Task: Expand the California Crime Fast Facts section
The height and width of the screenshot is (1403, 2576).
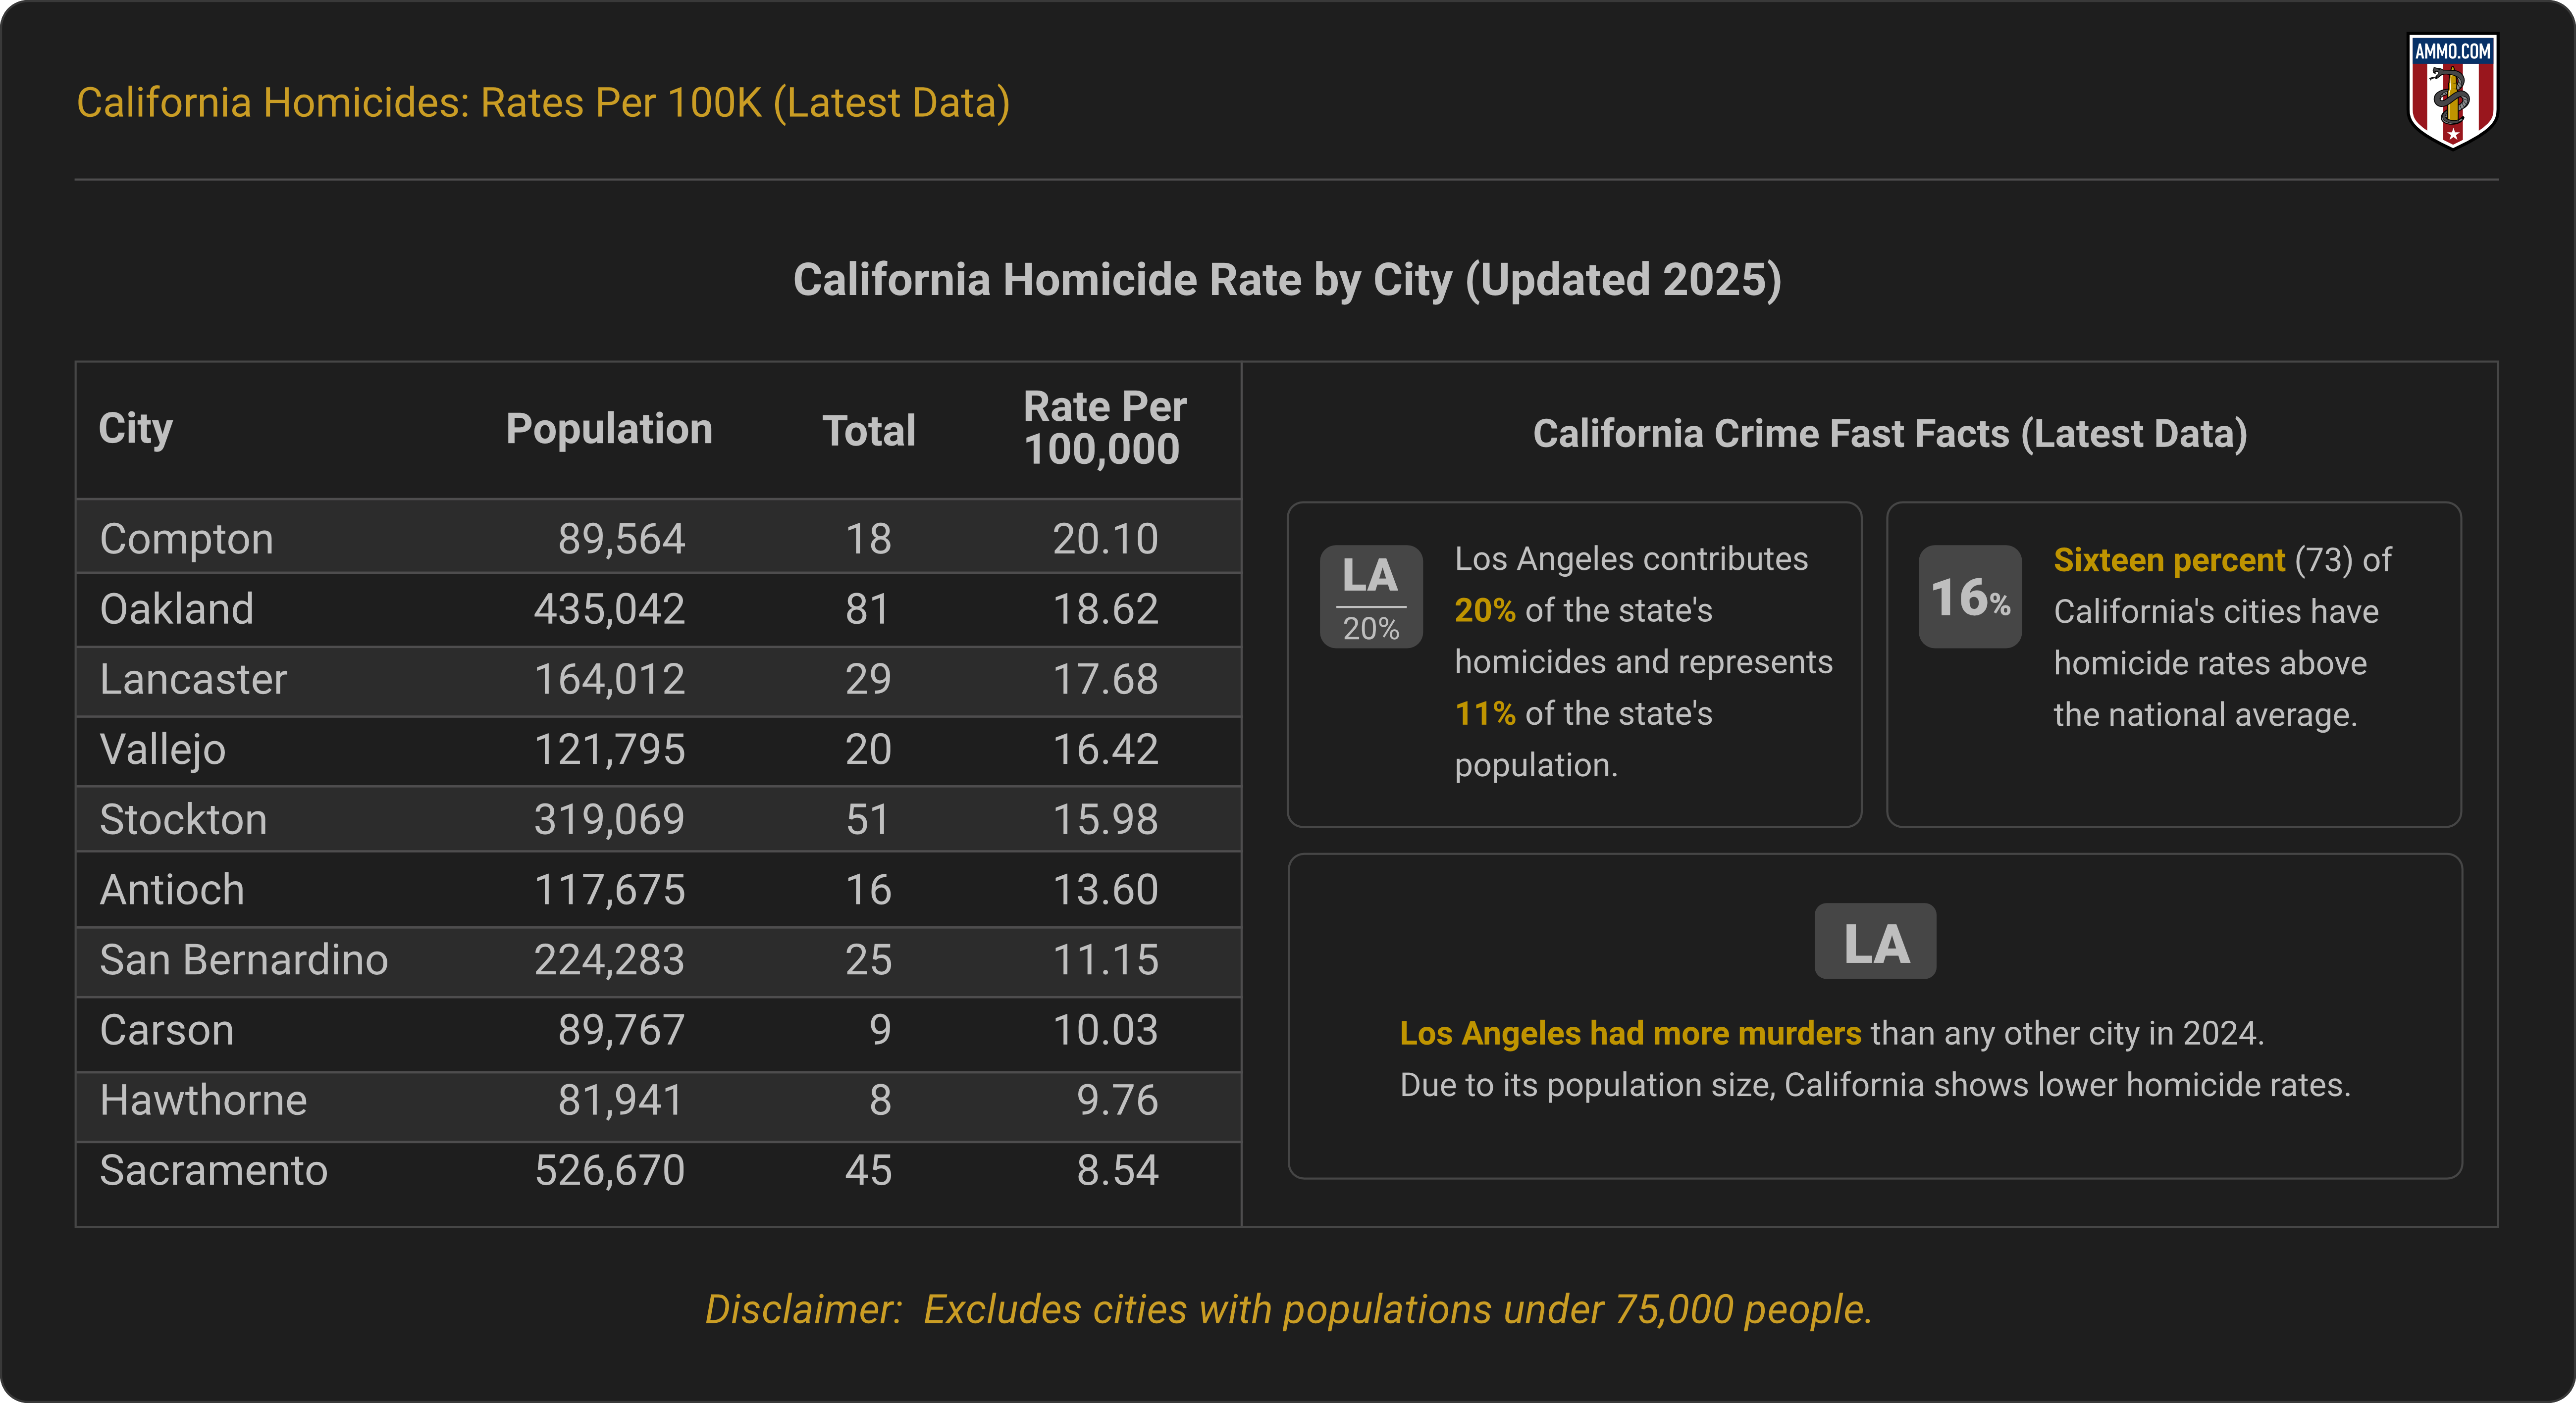Action: (1891, 433)
